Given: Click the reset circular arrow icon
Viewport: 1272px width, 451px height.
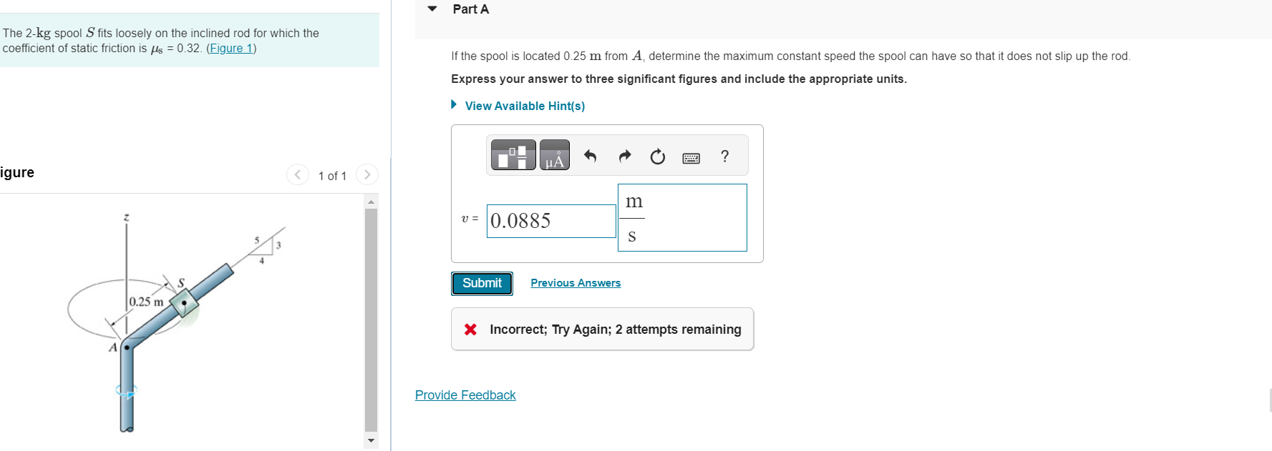Looking at the screenshot, I should (x=657, y=157).
